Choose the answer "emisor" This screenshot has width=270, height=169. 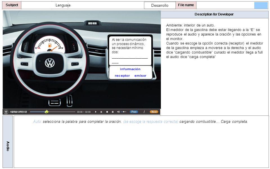[x=140, y=76]
